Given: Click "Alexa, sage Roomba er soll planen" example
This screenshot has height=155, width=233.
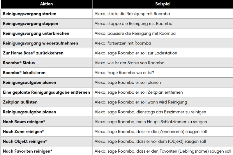Looking at the screenshot, I should pos(128,83).
